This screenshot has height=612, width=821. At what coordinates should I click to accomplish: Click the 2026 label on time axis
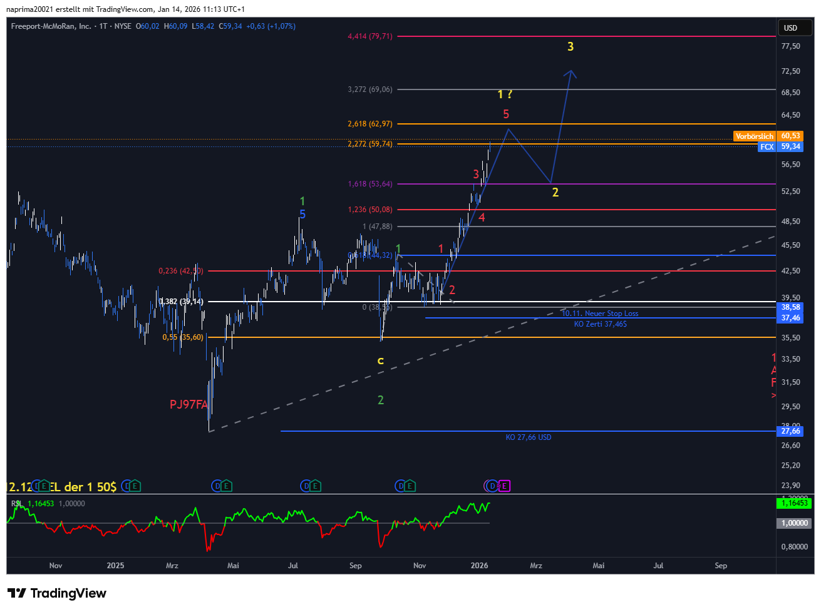tap(479, 566)
